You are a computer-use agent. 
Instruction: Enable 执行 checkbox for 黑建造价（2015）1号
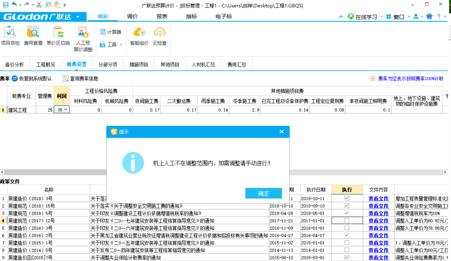coord(347,242)
